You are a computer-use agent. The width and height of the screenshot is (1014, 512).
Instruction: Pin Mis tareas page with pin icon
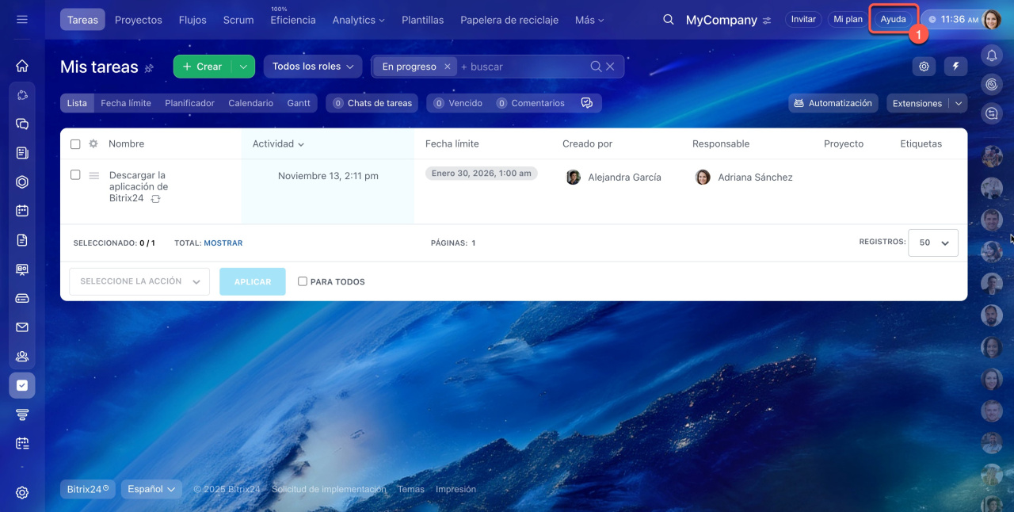point(149,68)
